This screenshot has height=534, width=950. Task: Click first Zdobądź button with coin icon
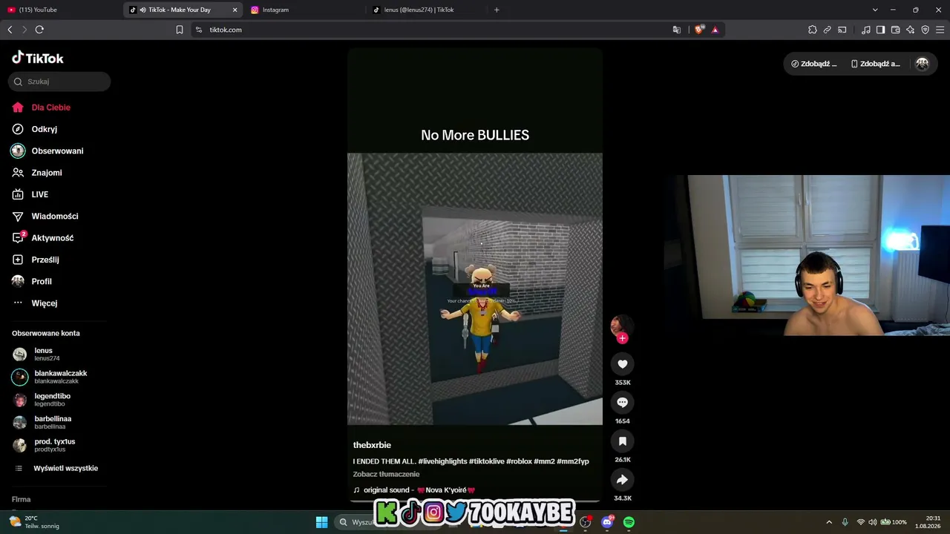814,64
